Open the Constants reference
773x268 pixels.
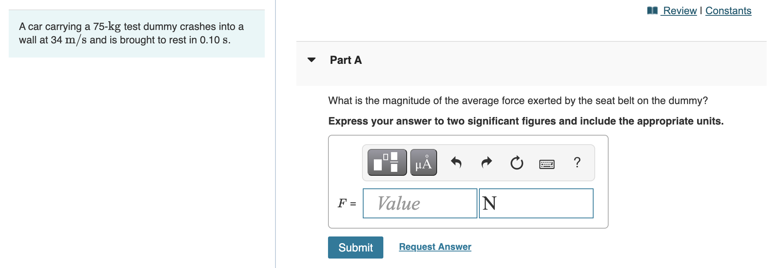point(728,11)
